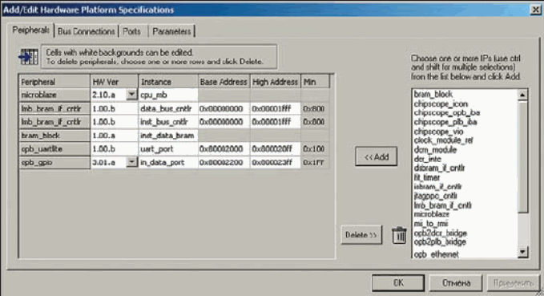
Task: Switch to Bus Connections tab
Action: click(x=86, y=31)
